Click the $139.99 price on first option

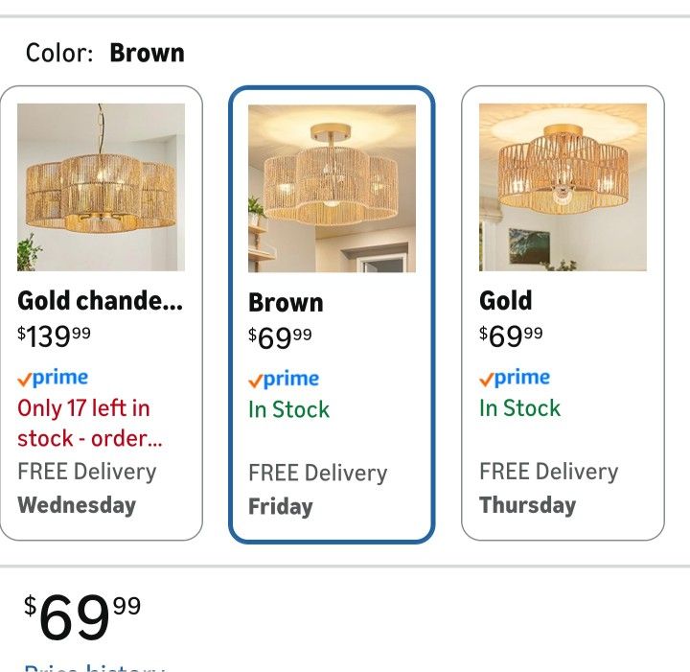pos(56,336)
